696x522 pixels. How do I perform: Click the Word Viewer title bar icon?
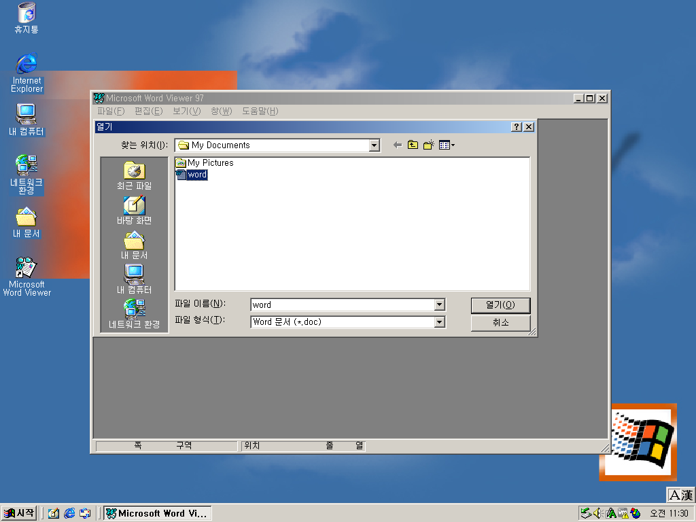point(99,98)
